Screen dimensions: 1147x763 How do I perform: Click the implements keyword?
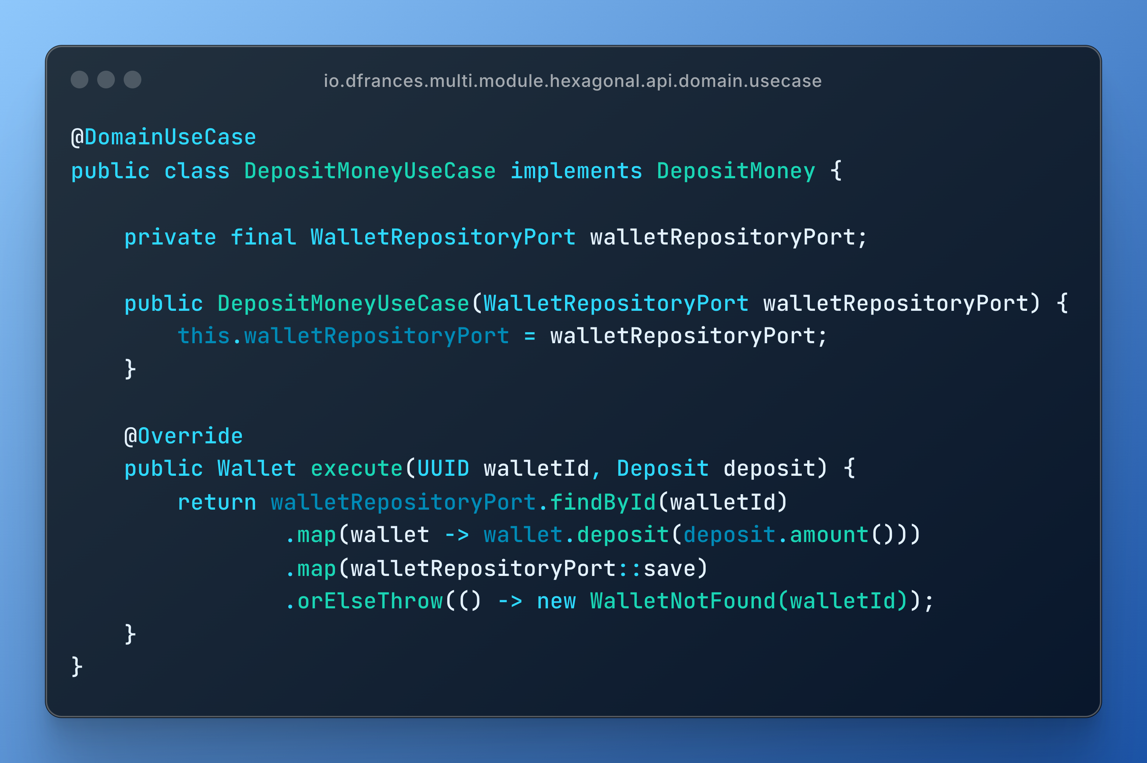point(576,171)
